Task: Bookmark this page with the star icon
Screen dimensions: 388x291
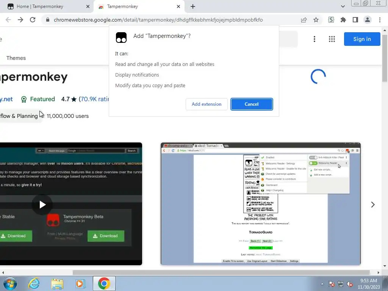Action: pyautogui.click(x=316, y=20)
